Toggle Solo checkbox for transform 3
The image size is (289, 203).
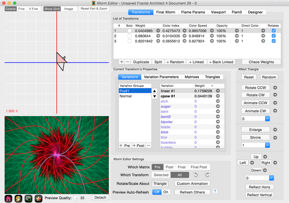130,41
